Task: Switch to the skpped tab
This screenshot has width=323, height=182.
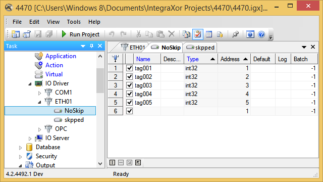Action: pyautogui.click(x=200, y=48)
